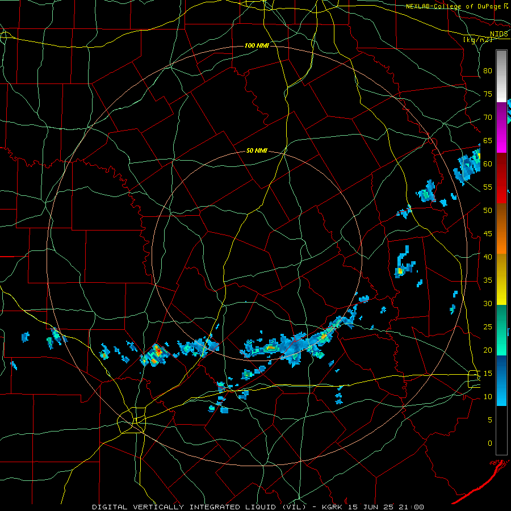
Task: Click the "KGRK" station identifier in the caption
Action: click(333, 507)
